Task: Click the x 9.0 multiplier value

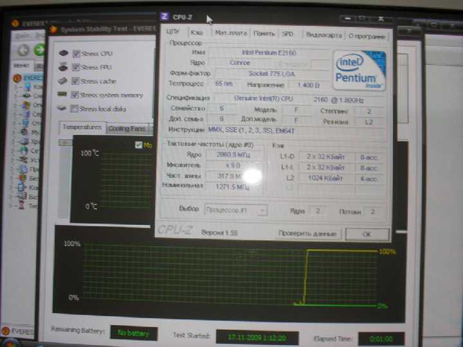Action: point(233,165)
